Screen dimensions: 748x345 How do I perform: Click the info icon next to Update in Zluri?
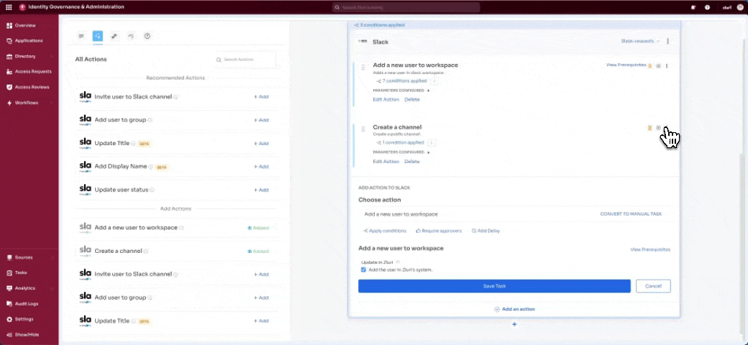(398, 262)
